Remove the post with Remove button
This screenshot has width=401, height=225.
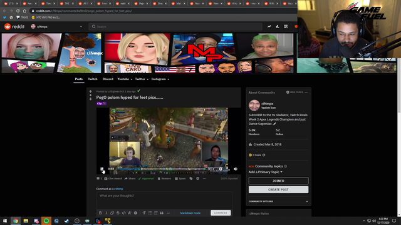click(164, 179)
